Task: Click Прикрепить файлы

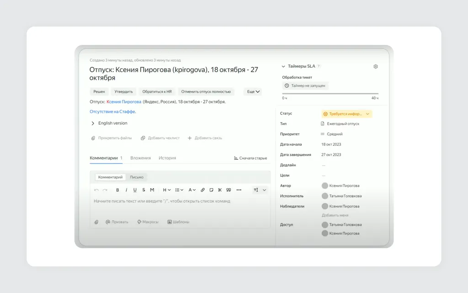Action: pyautogui.click(x=112, y=138)
